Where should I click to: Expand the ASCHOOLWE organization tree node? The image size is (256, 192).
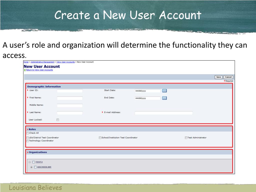click(31, 167)
